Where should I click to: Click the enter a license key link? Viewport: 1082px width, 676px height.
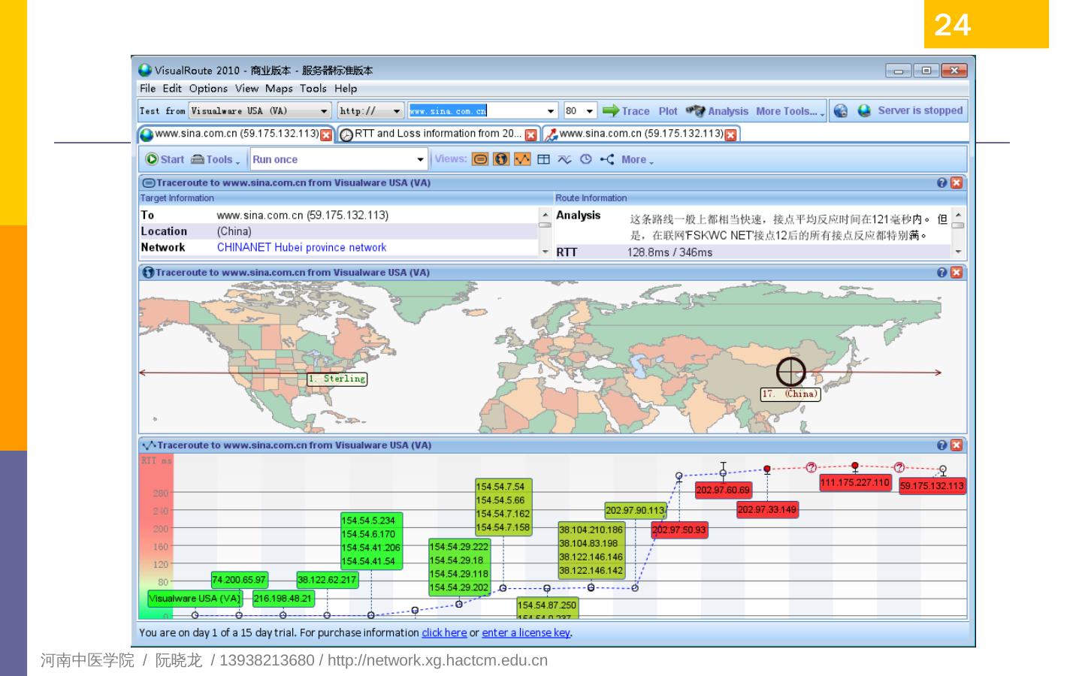coord(526,633)
